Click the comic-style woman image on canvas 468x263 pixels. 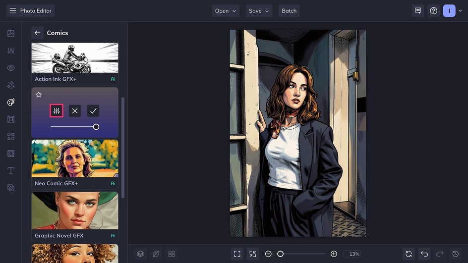click(x=298, y=133)
